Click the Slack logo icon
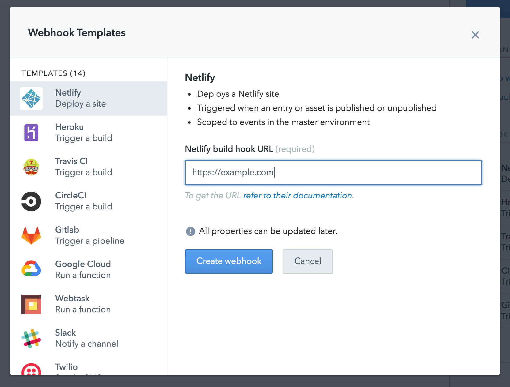Screen dimensions: 510x387 (32, 338)
